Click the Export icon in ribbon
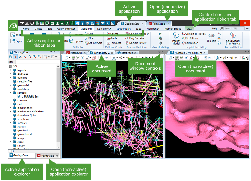This screenshot has height=181, width=251. click(x=13, y=41)
